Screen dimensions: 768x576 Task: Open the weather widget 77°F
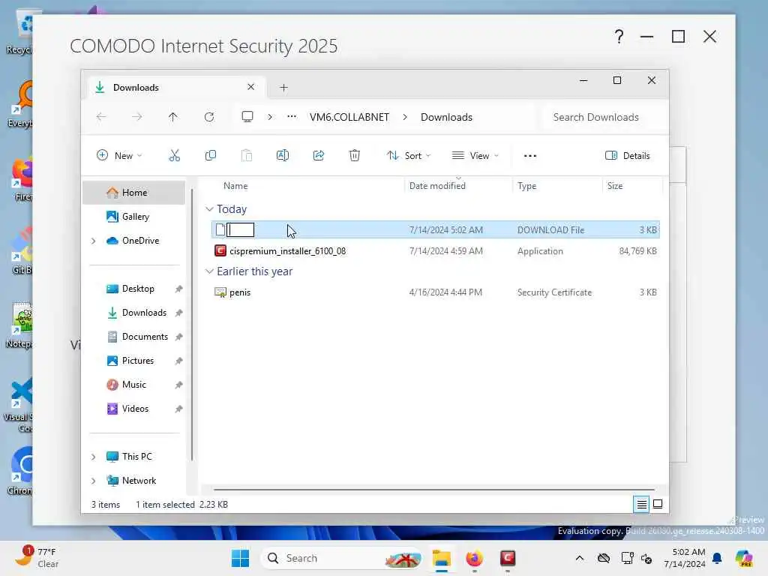pos(37,557)
